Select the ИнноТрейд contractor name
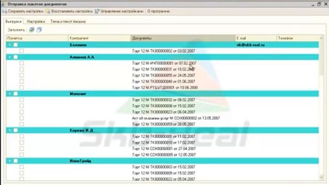The width and height of the screenshot is (329, 185). click(80, 161)
